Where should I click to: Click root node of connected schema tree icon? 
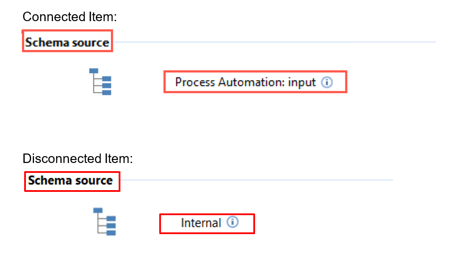coord(94,71)
